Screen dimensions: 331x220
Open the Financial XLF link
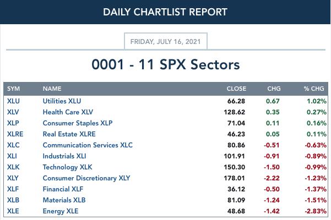click(x=63, y=189)
